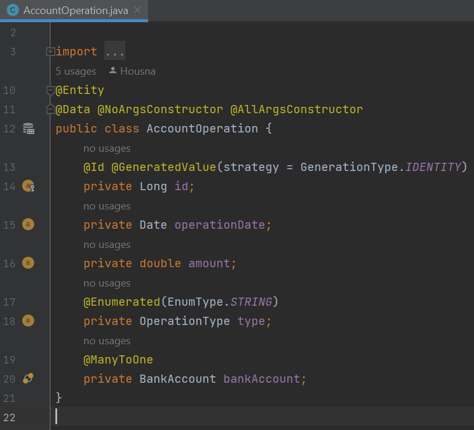
Task: Click the @Entity annotation
Action: click(80, 90)
